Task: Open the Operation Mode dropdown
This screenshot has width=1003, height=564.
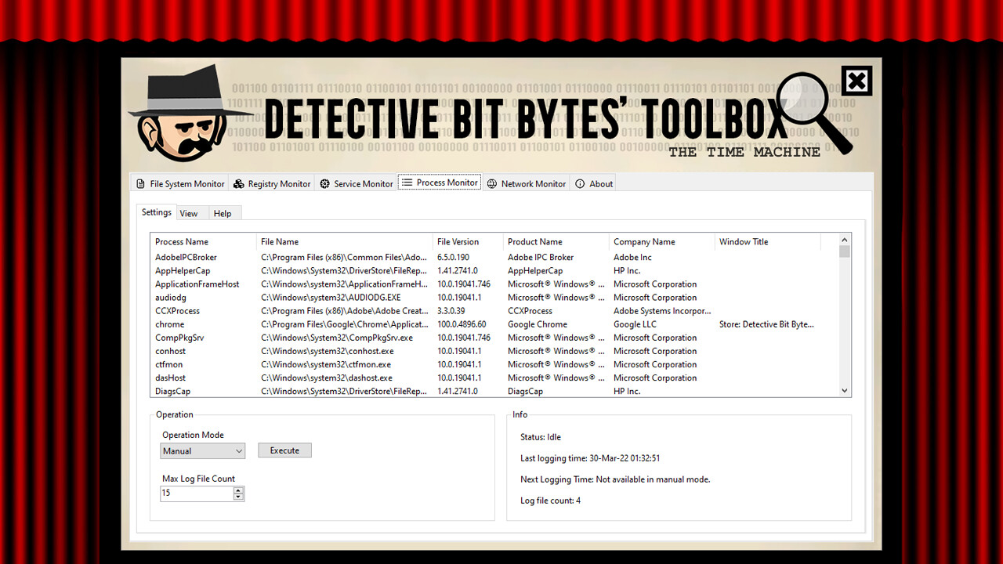Action: 237,450
